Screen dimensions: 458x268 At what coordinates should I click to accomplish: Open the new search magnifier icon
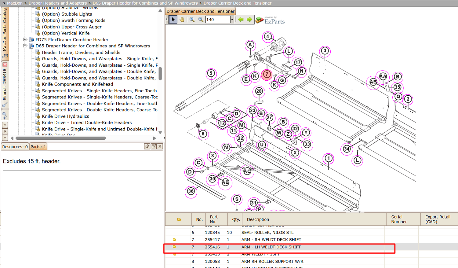pyautogui.click(x=5, y=116)
